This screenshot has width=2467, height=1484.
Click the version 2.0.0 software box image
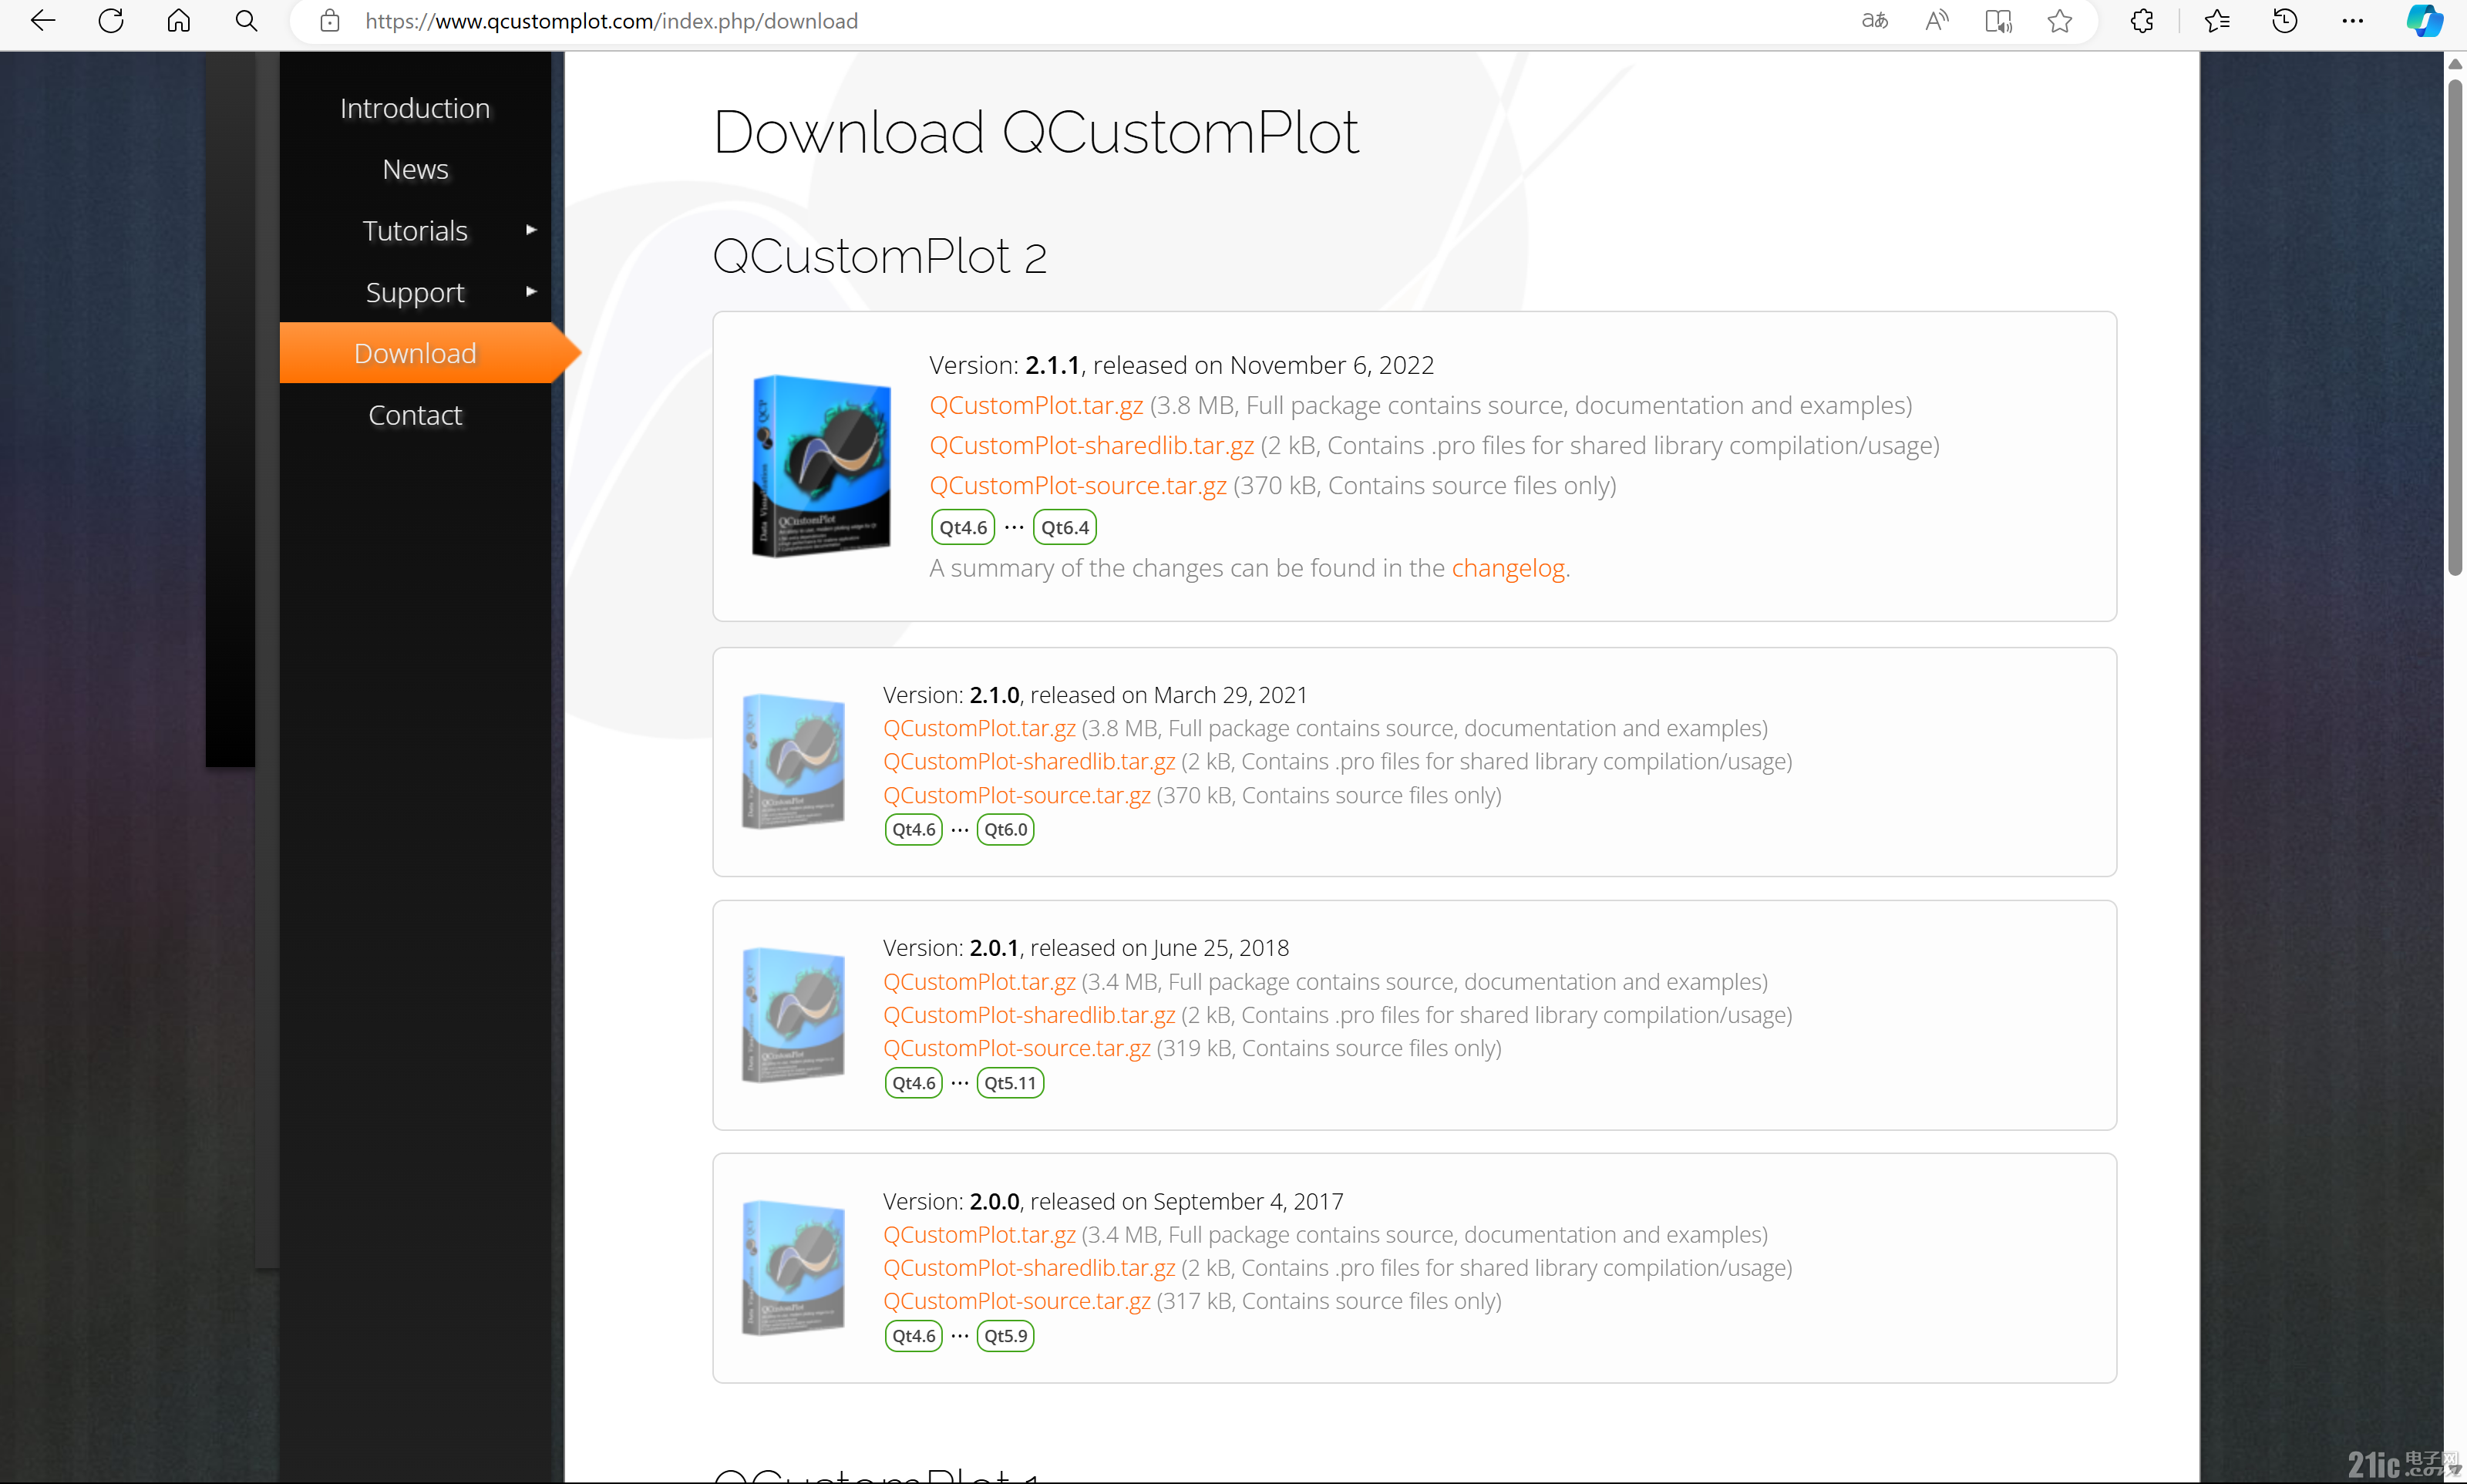pos(793,1268)
